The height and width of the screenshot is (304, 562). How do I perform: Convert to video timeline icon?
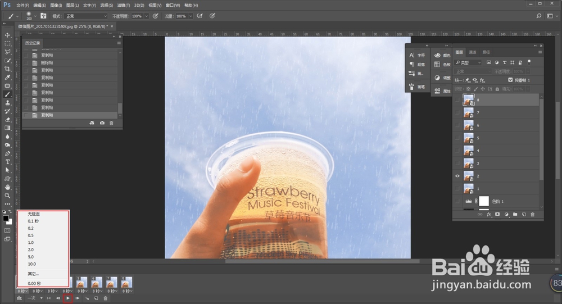point(19,298)
